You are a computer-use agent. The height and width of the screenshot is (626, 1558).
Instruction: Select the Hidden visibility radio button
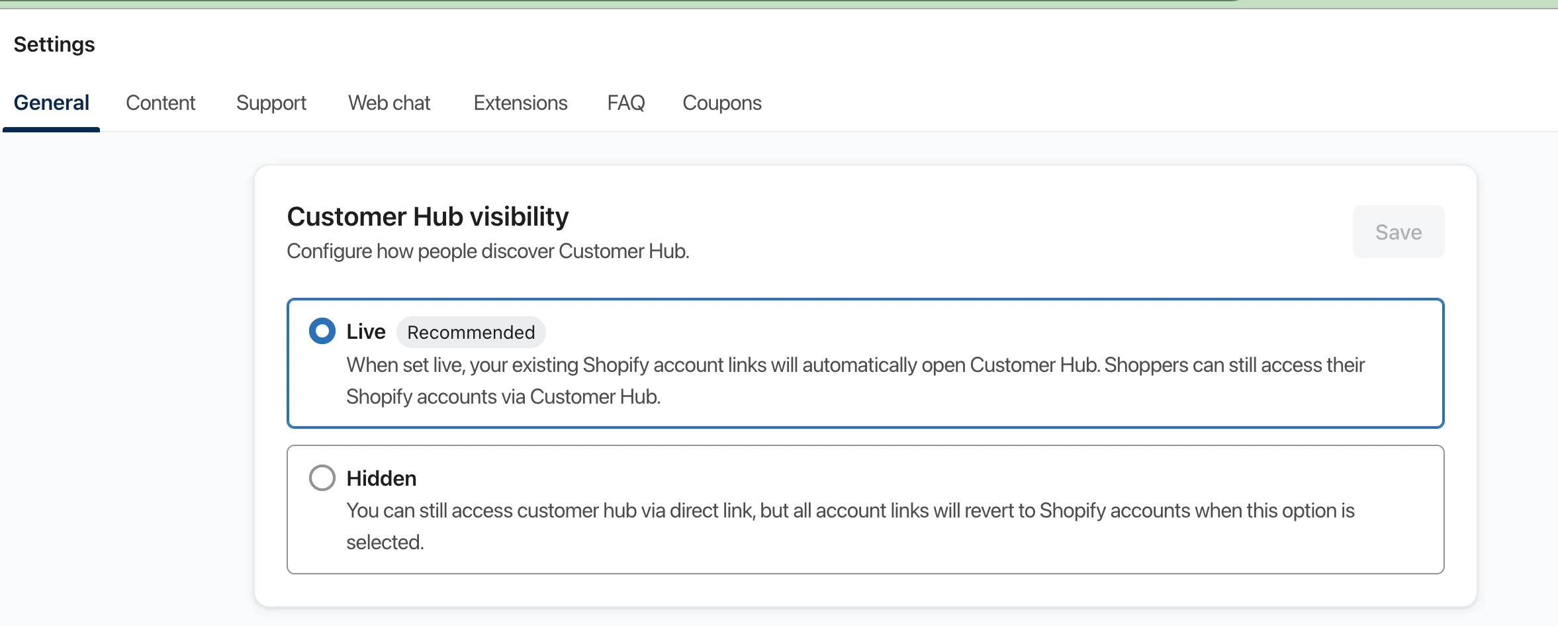coord(322,478)
